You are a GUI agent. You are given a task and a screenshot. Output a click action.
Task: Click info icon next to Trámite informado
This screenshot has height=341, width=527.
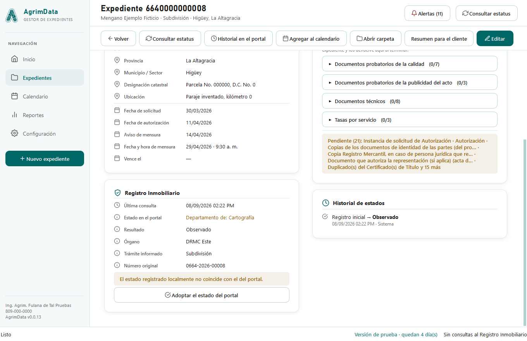[x=117, y=254]
